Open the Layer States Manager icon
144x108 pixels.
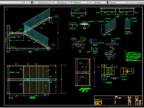point(30,2)
